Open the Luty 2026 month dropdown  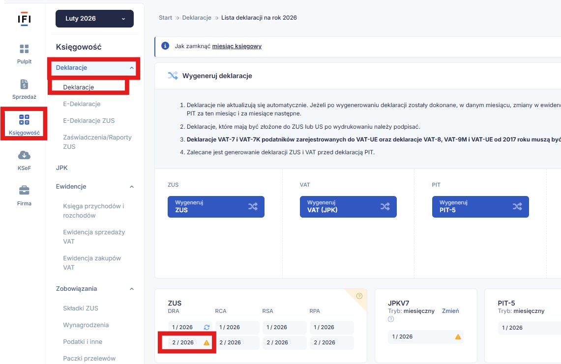pos(94,19)
